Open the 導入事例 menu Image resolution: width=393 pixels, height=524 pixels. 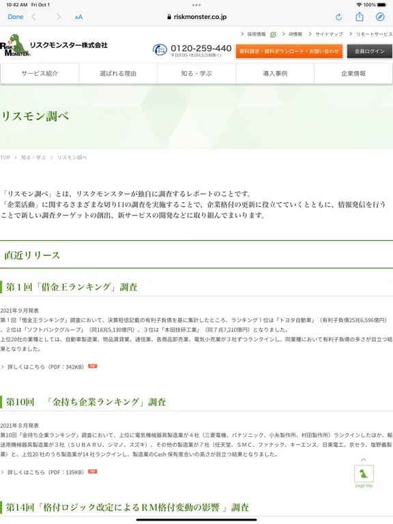[x=275, y=74]
